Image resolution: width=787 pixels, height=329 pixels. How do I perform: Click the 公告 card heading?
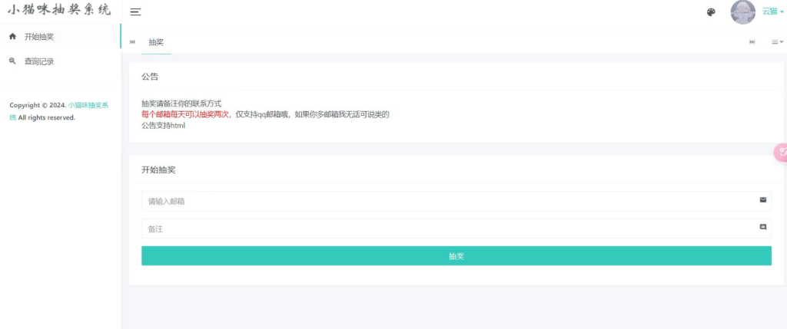150,77
